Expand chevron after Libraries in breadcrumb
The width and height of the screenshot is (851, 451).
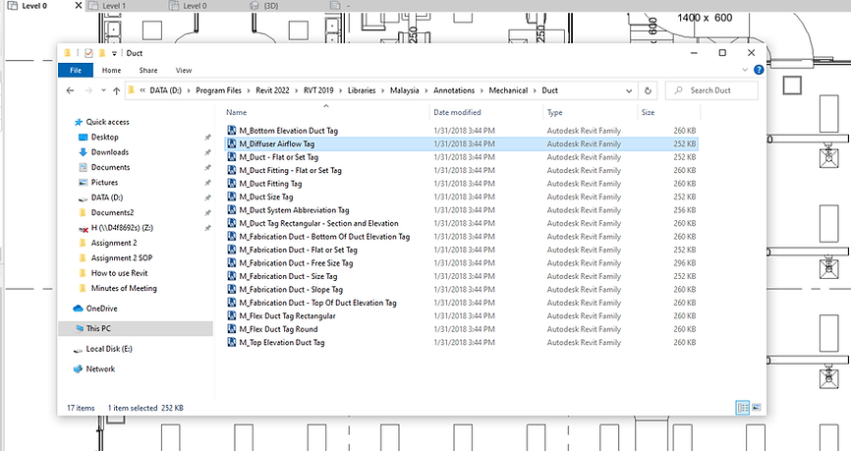pos(382,90)
